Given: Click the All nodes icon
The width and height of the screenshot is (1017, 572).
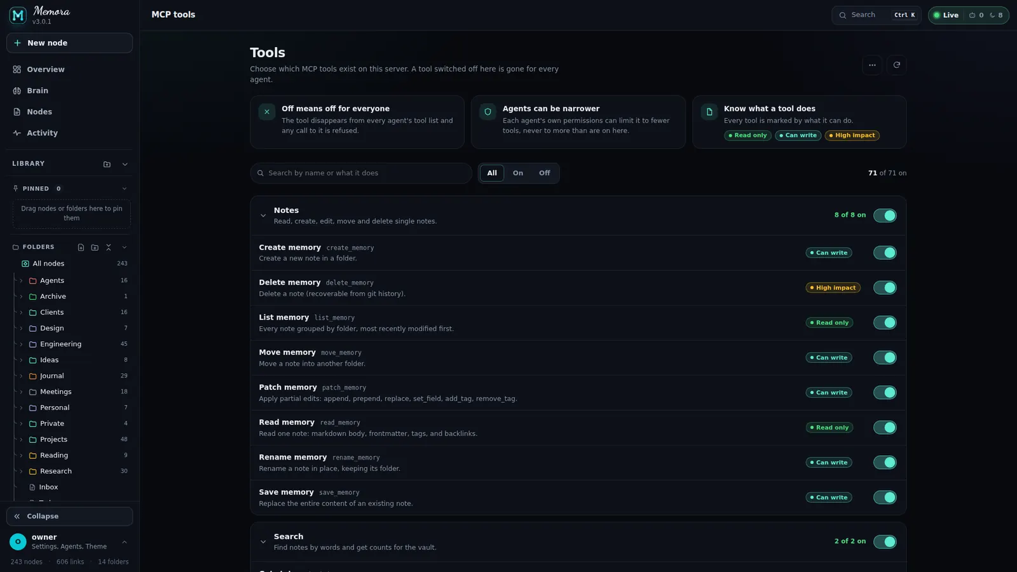Looking at the screenshot, I should tap(25, 264).
